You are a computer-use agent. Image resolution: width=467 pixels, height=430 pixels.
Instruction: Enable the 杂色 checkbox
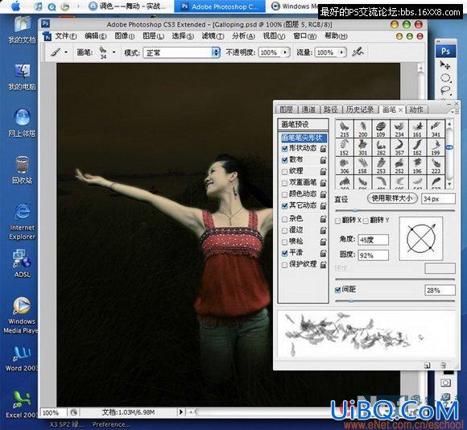284,219
